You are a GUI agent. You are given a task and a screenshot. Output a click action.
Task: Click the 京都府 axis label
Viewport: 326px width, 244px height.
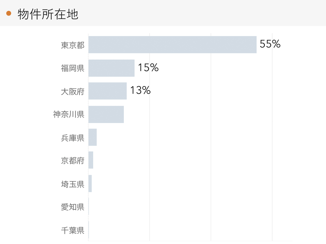coord(73,161)
